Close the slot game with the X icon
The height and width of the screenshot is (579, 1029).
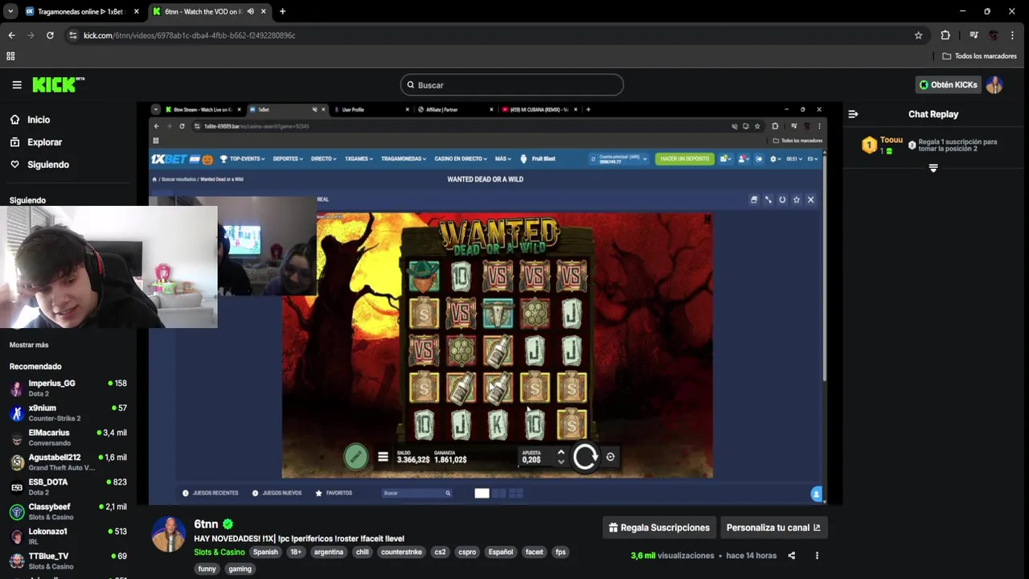coord(810,199)
